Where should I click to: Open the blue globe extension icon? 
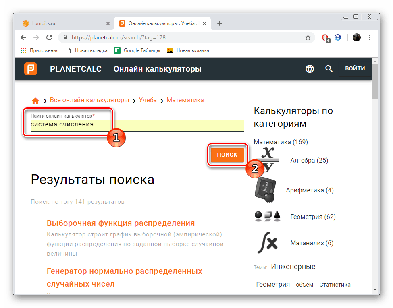(338, 37)
